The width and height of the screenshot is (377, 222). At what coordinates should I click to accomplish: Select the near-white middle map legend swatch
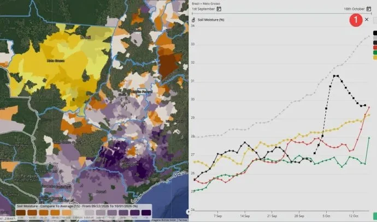point(78,213)
